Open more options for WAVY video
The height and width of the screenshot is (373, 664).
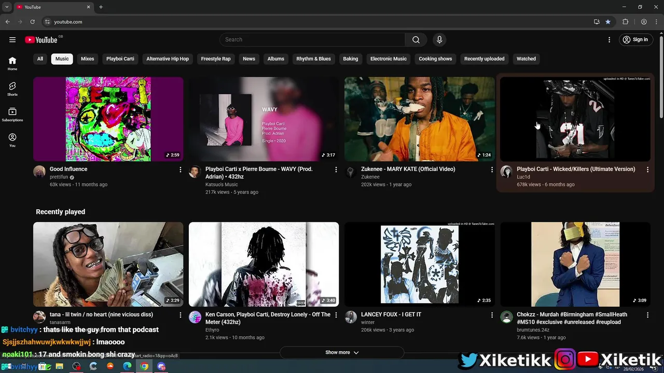336,170
